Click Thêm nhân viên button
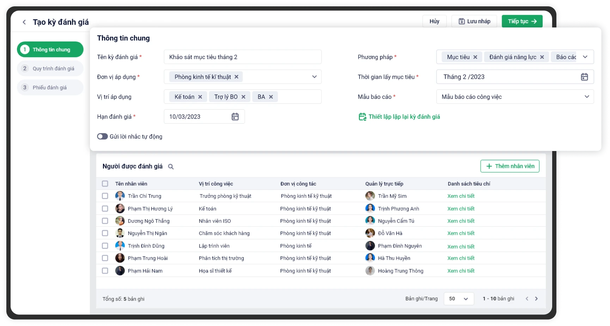The width and height of the screenshot is (610, 326). [510, 166]
